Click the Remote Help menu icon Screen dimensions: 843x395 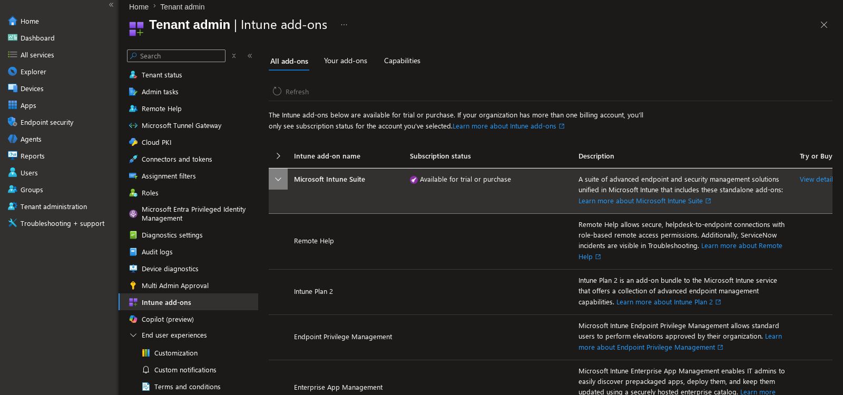(x=133, y=108)
